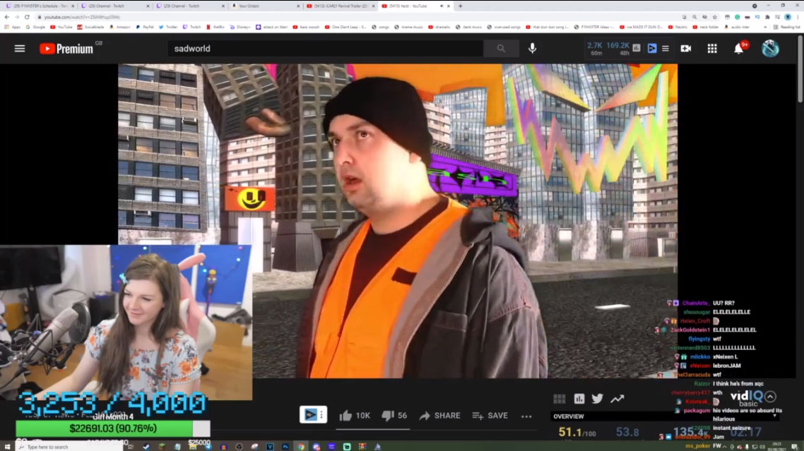This screenshot has width=804, height=451.
Task: Bookmark this page with star icon
Action: click(714, 17)
